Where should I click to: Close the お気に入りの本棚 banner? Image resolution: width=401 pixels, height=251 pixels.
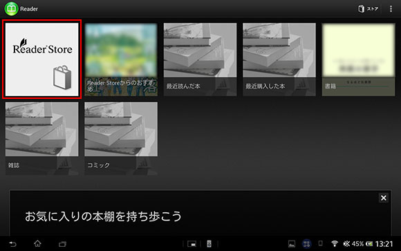(x=383, y=198)
